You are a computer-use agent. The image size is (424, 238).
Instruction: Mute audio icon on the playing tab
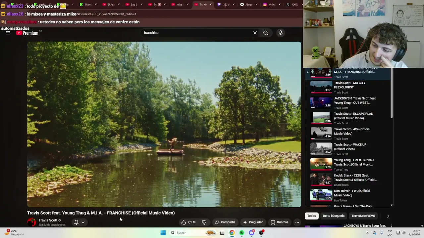[205, 5]
